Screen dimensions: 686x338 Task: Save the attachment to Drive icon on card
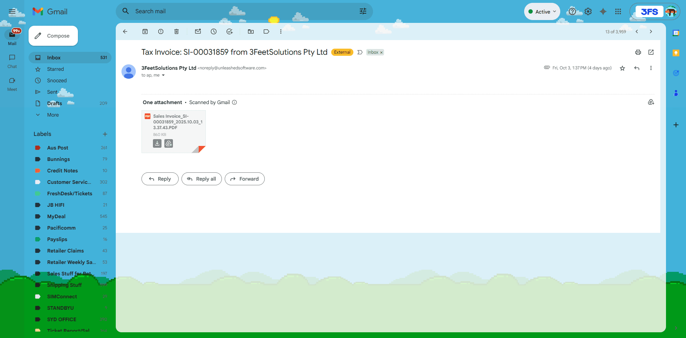coord(169,143)
